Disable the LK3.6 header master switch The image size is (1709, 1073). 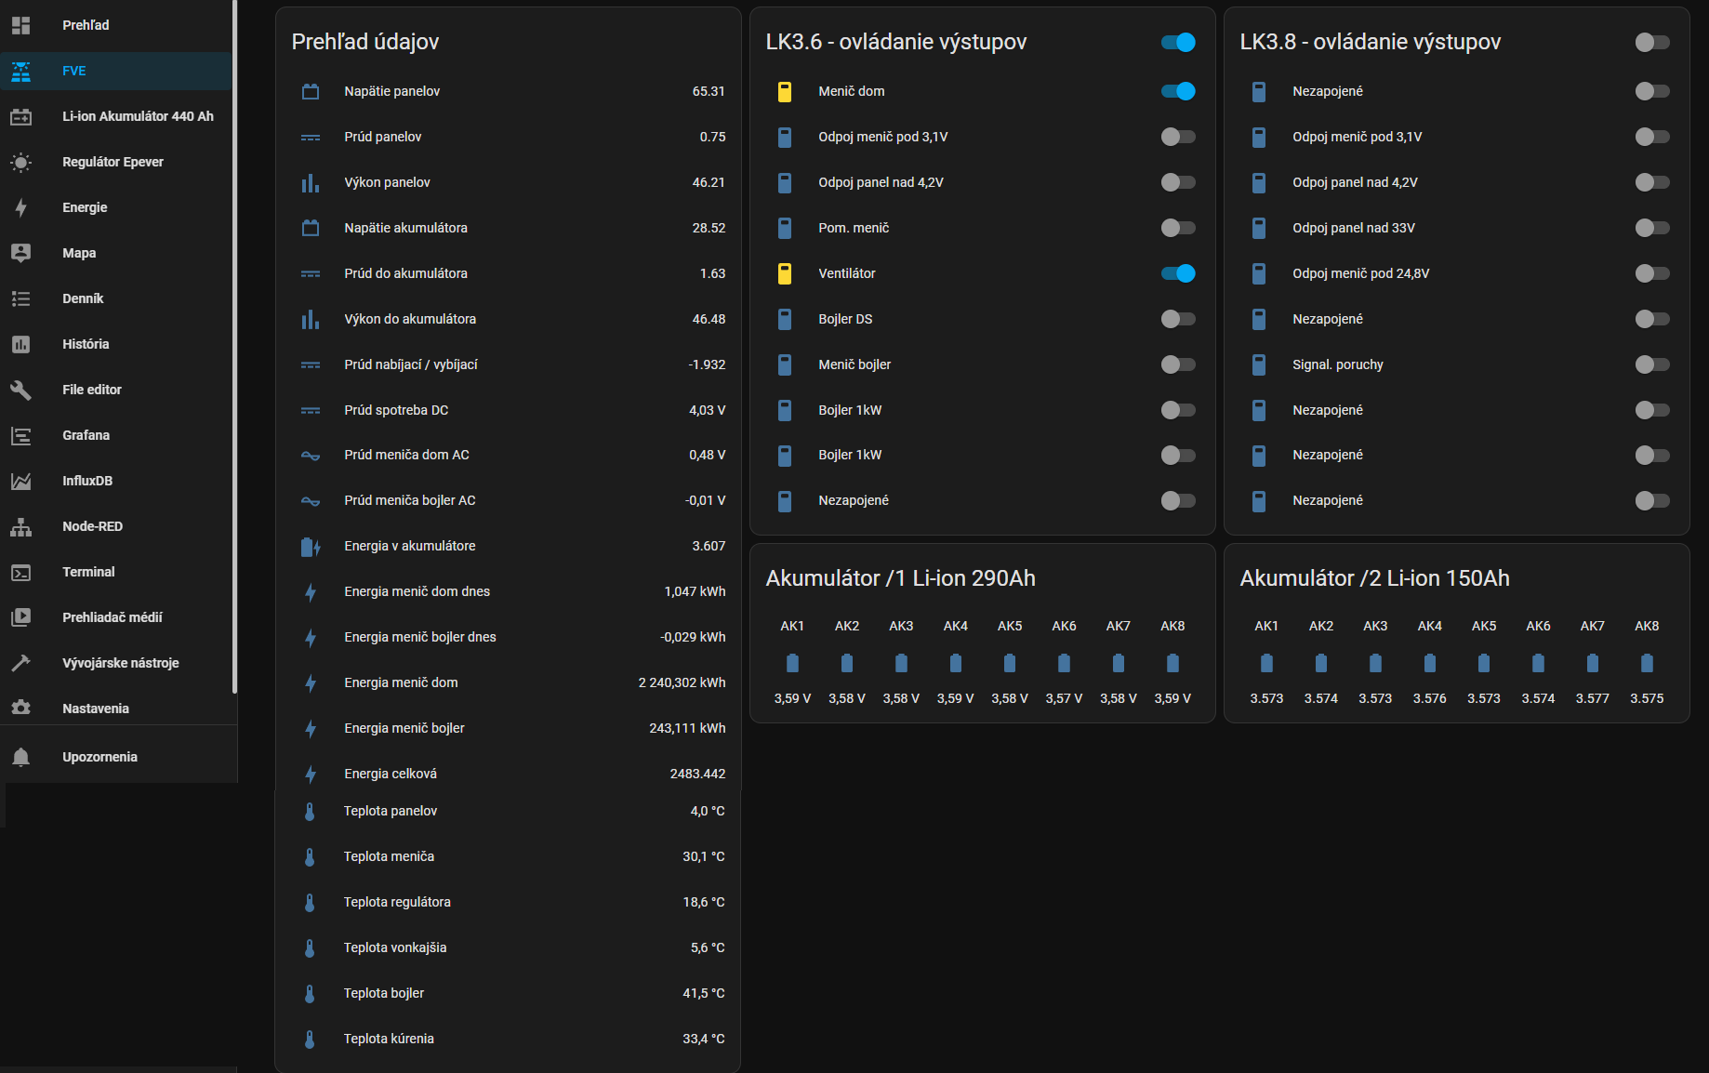pyautogui.click(x=1177, y=42)
